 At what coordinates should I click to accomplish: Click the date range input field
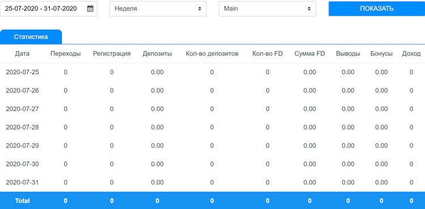tap(48, 8)
